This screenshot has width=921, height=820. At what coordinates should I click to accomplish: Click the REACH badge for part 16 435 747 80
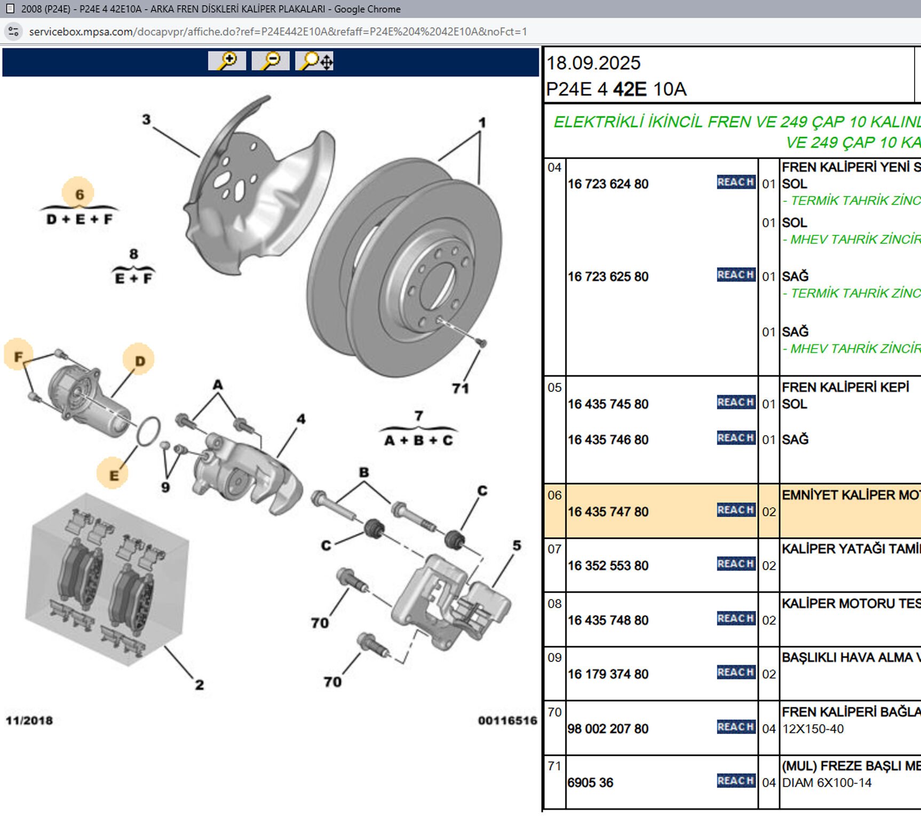[736, 510]
